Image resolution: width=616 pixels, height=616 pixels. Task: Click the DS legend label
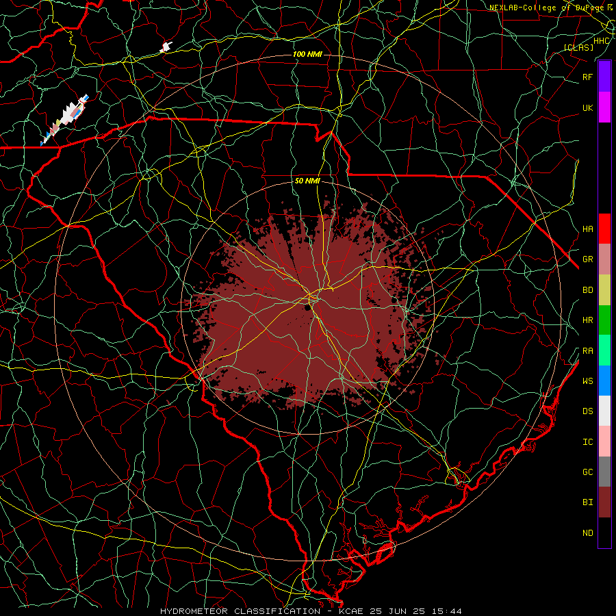coord(587,411)
